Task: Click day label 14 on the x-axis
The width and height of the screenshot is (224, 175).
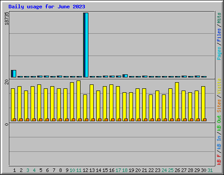Action: point(98,170)
